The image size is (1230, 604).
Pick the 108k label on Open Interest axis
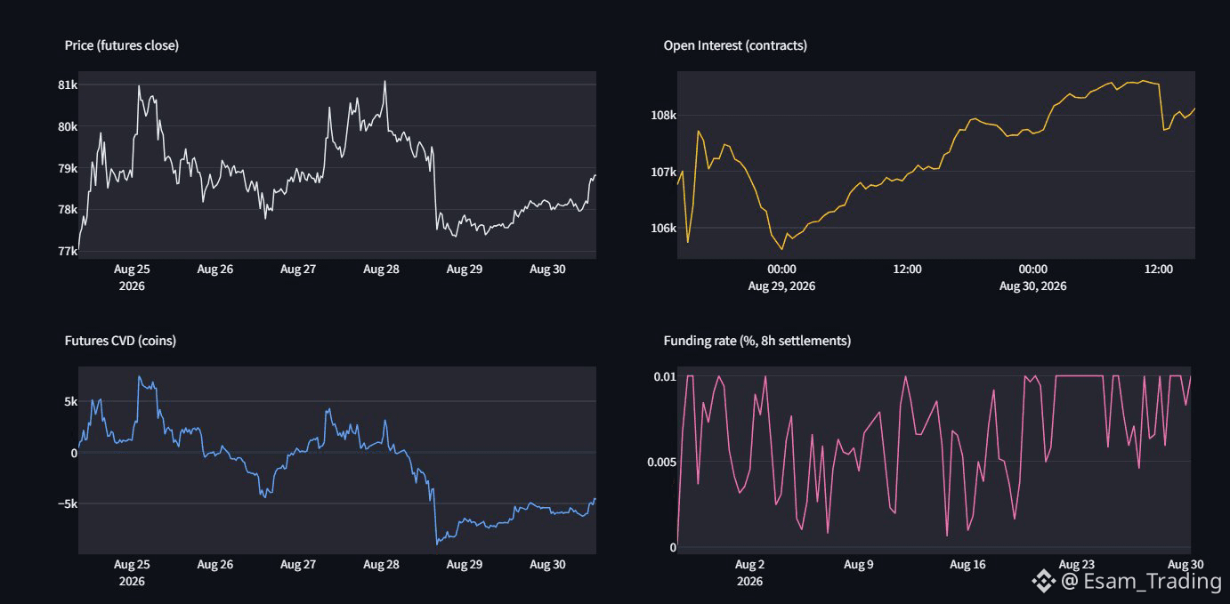click(x=664, y=115)
